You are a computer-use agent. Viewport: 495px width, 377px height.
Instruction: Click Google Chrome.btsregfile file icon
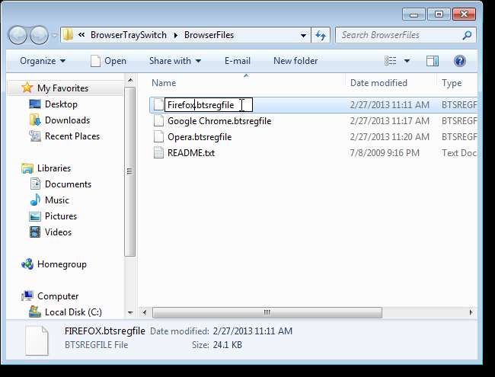coord(158,121)
